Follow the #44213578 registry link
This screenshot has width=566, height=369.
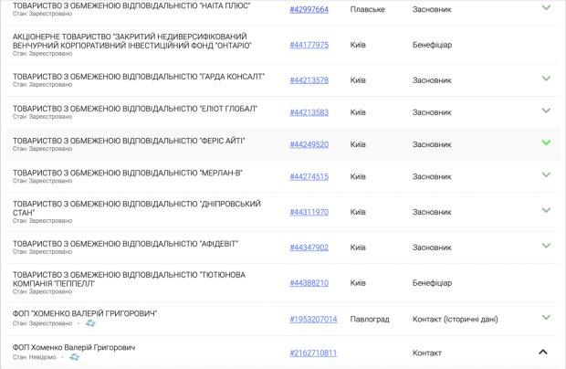309,79
